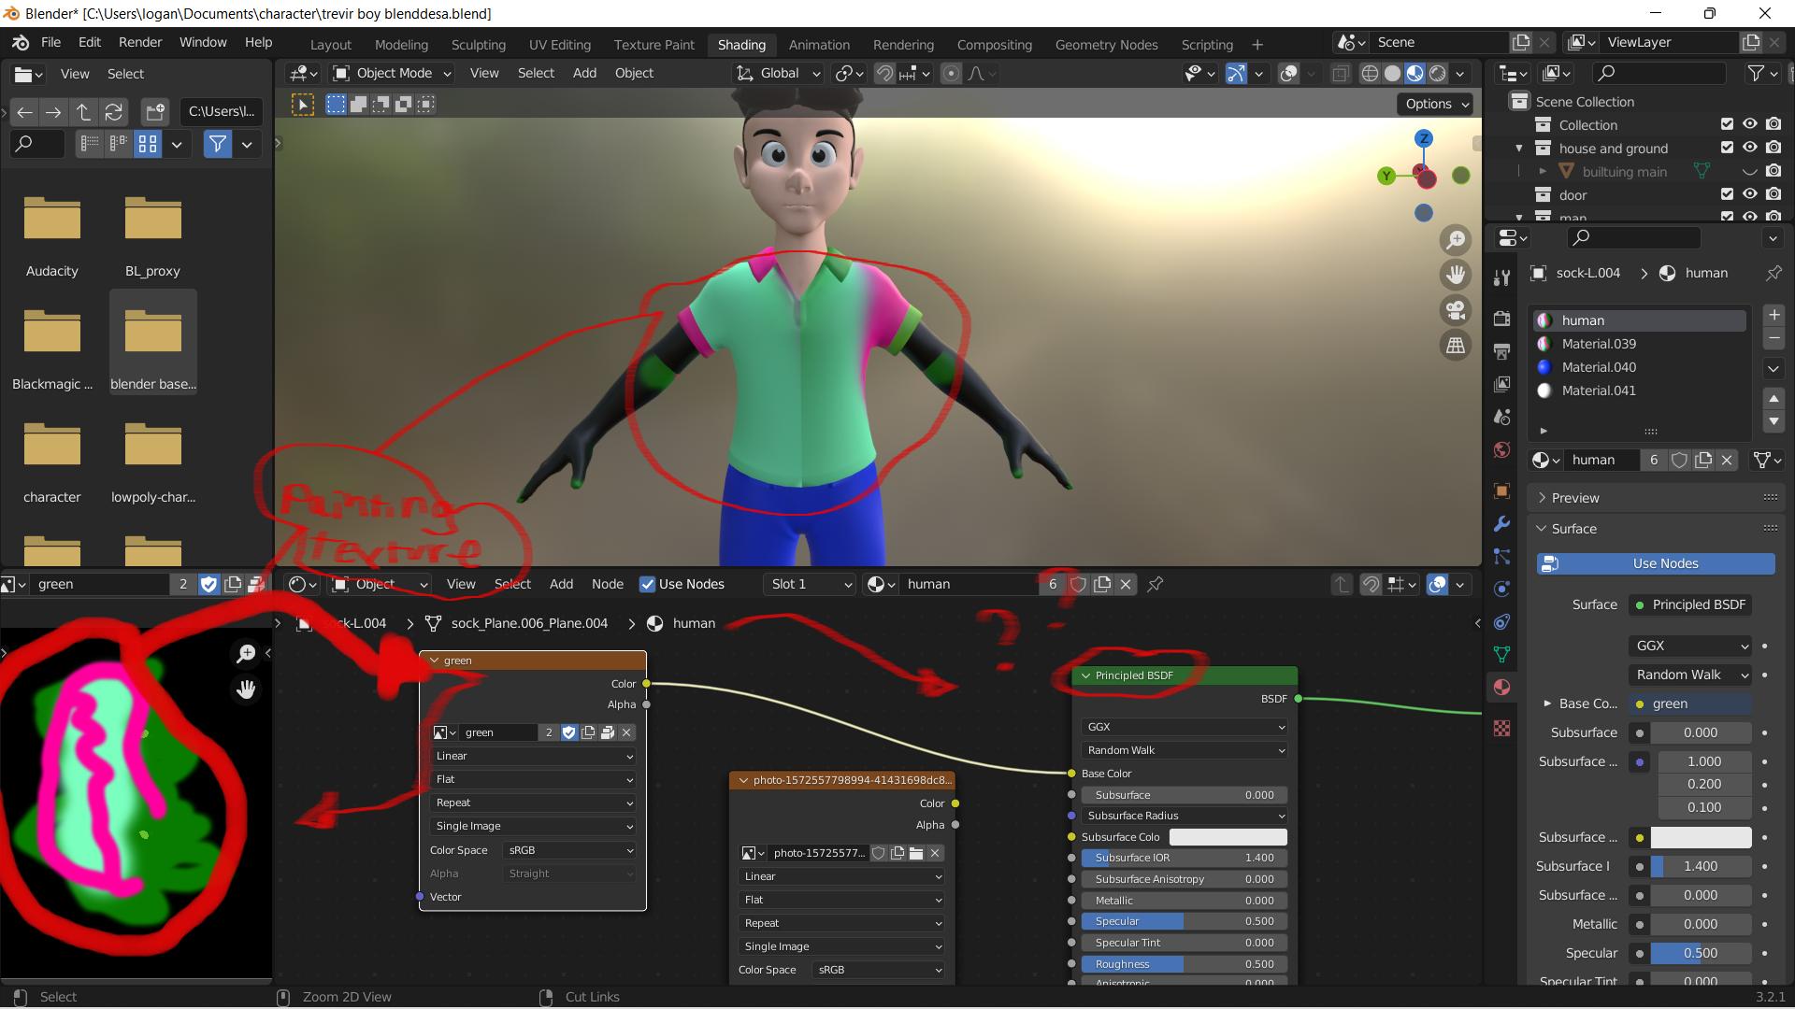Select Material.040 in material list
The width and height of the screenshot is (1795, 1009).
(1639, 367)
